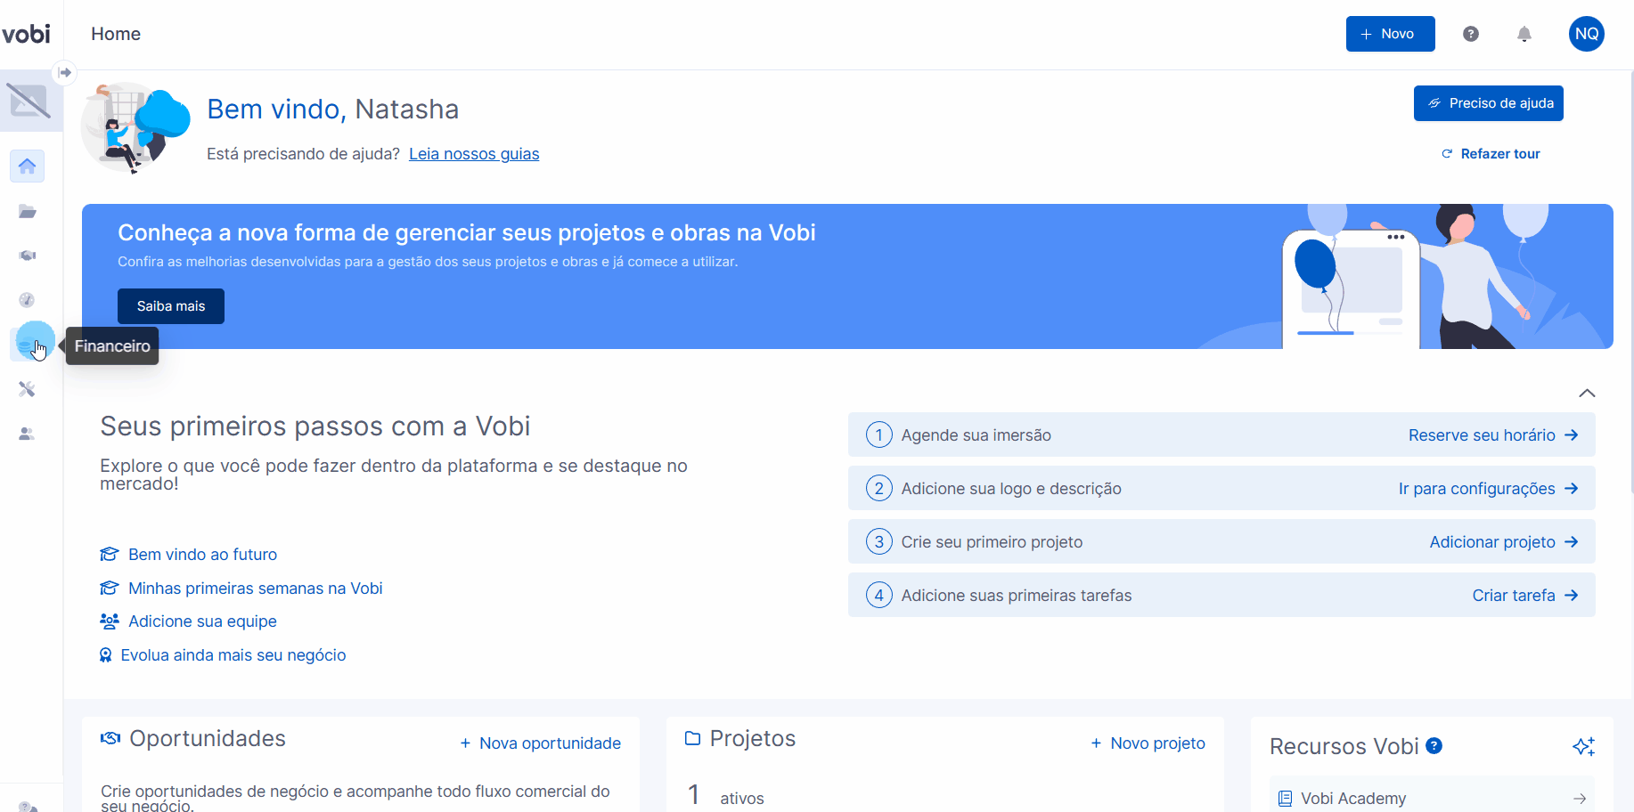Click Refazer tour
The height and width of the screenshot is (812, 1634).
[1491, 154]
